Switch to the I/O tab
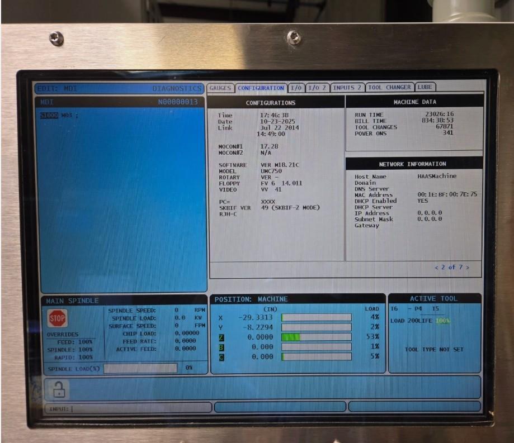The height and width of the screenshot is (443, 514). tap(296, 88)
